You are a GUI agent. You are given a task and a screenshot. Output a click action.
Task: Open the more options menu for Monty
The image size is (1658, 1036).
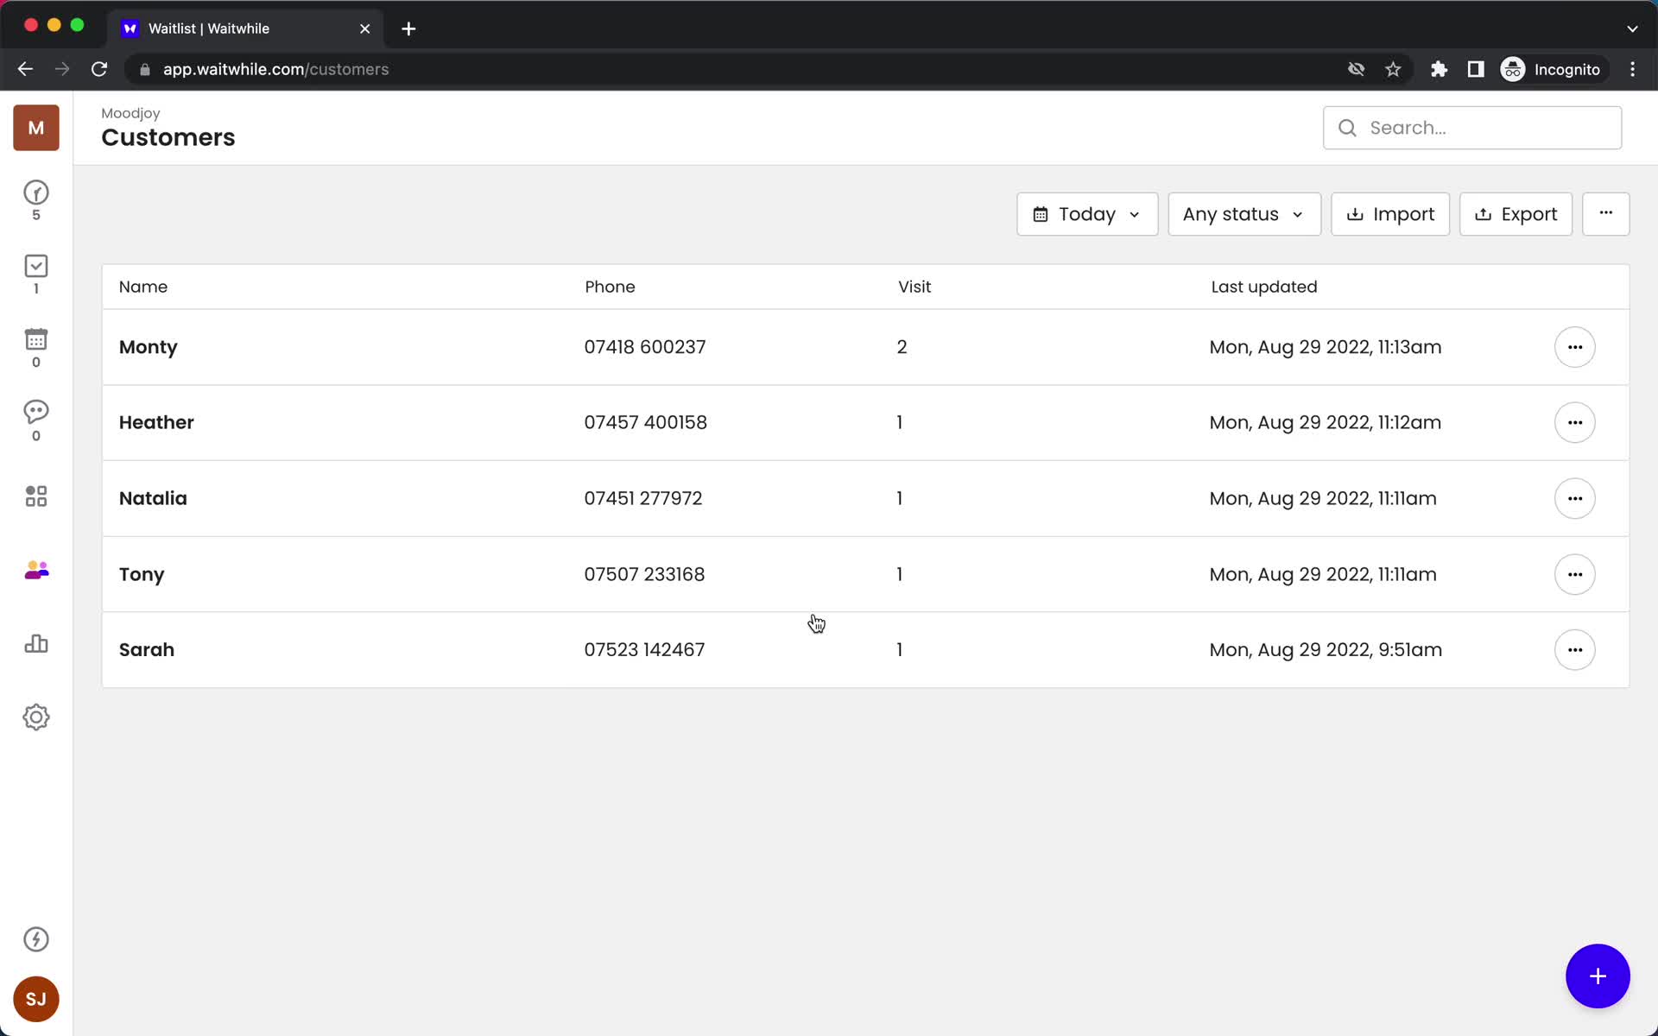[1575, 347]
